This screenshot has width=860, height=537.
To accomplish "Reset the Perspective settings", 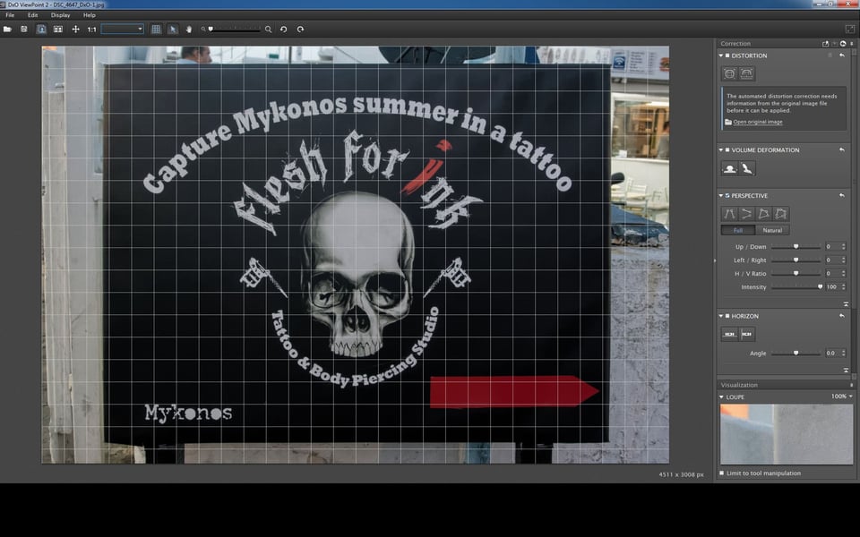I will pos(842,195).
